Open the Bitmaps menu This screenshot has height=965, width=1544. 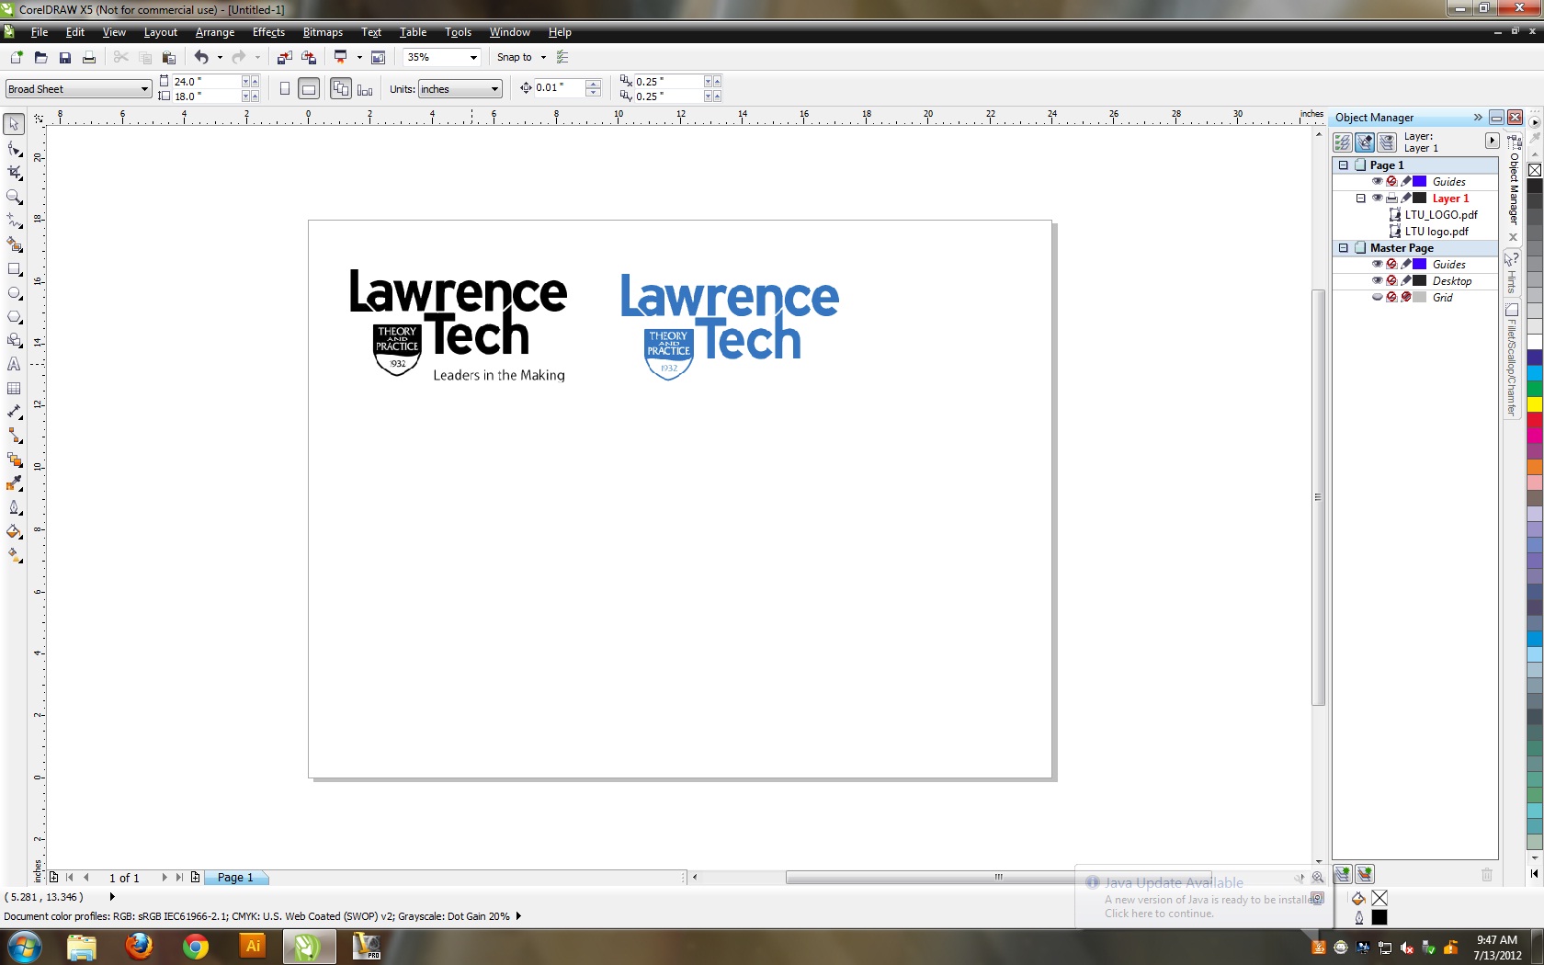point(323,32)
